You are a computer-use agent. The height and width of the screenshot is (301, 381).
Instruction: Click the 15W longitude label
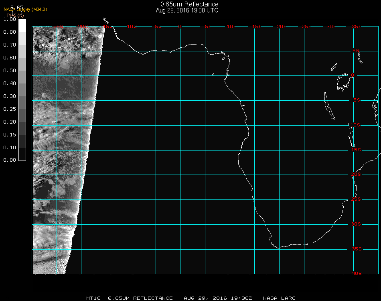tap(108, 26)
